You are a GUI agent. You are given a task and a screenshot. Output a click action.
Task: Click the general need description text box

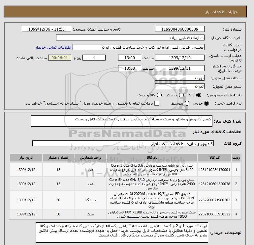[x=122, y=121]
